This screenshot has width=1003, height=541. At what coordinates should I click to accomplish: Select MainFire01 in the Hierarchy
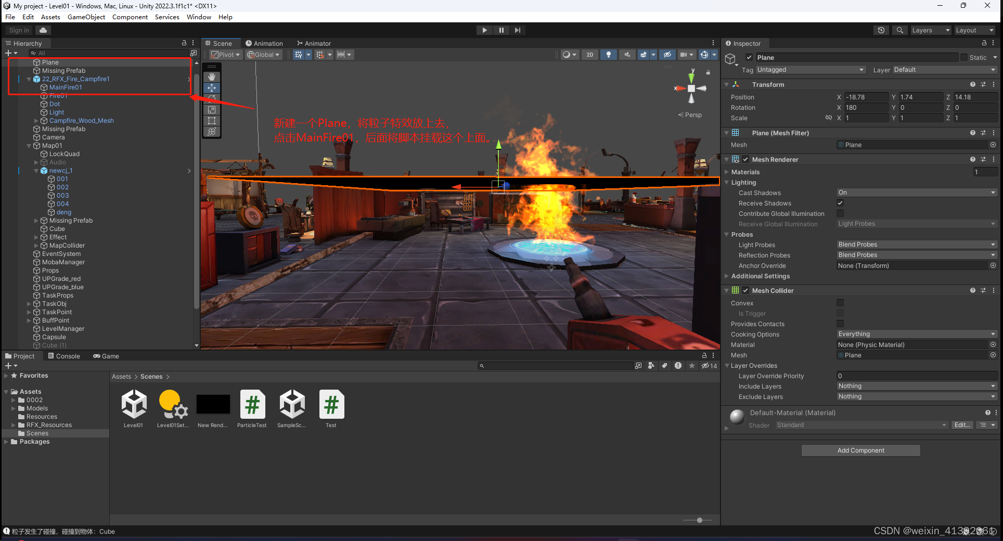[x=66, y=87]
